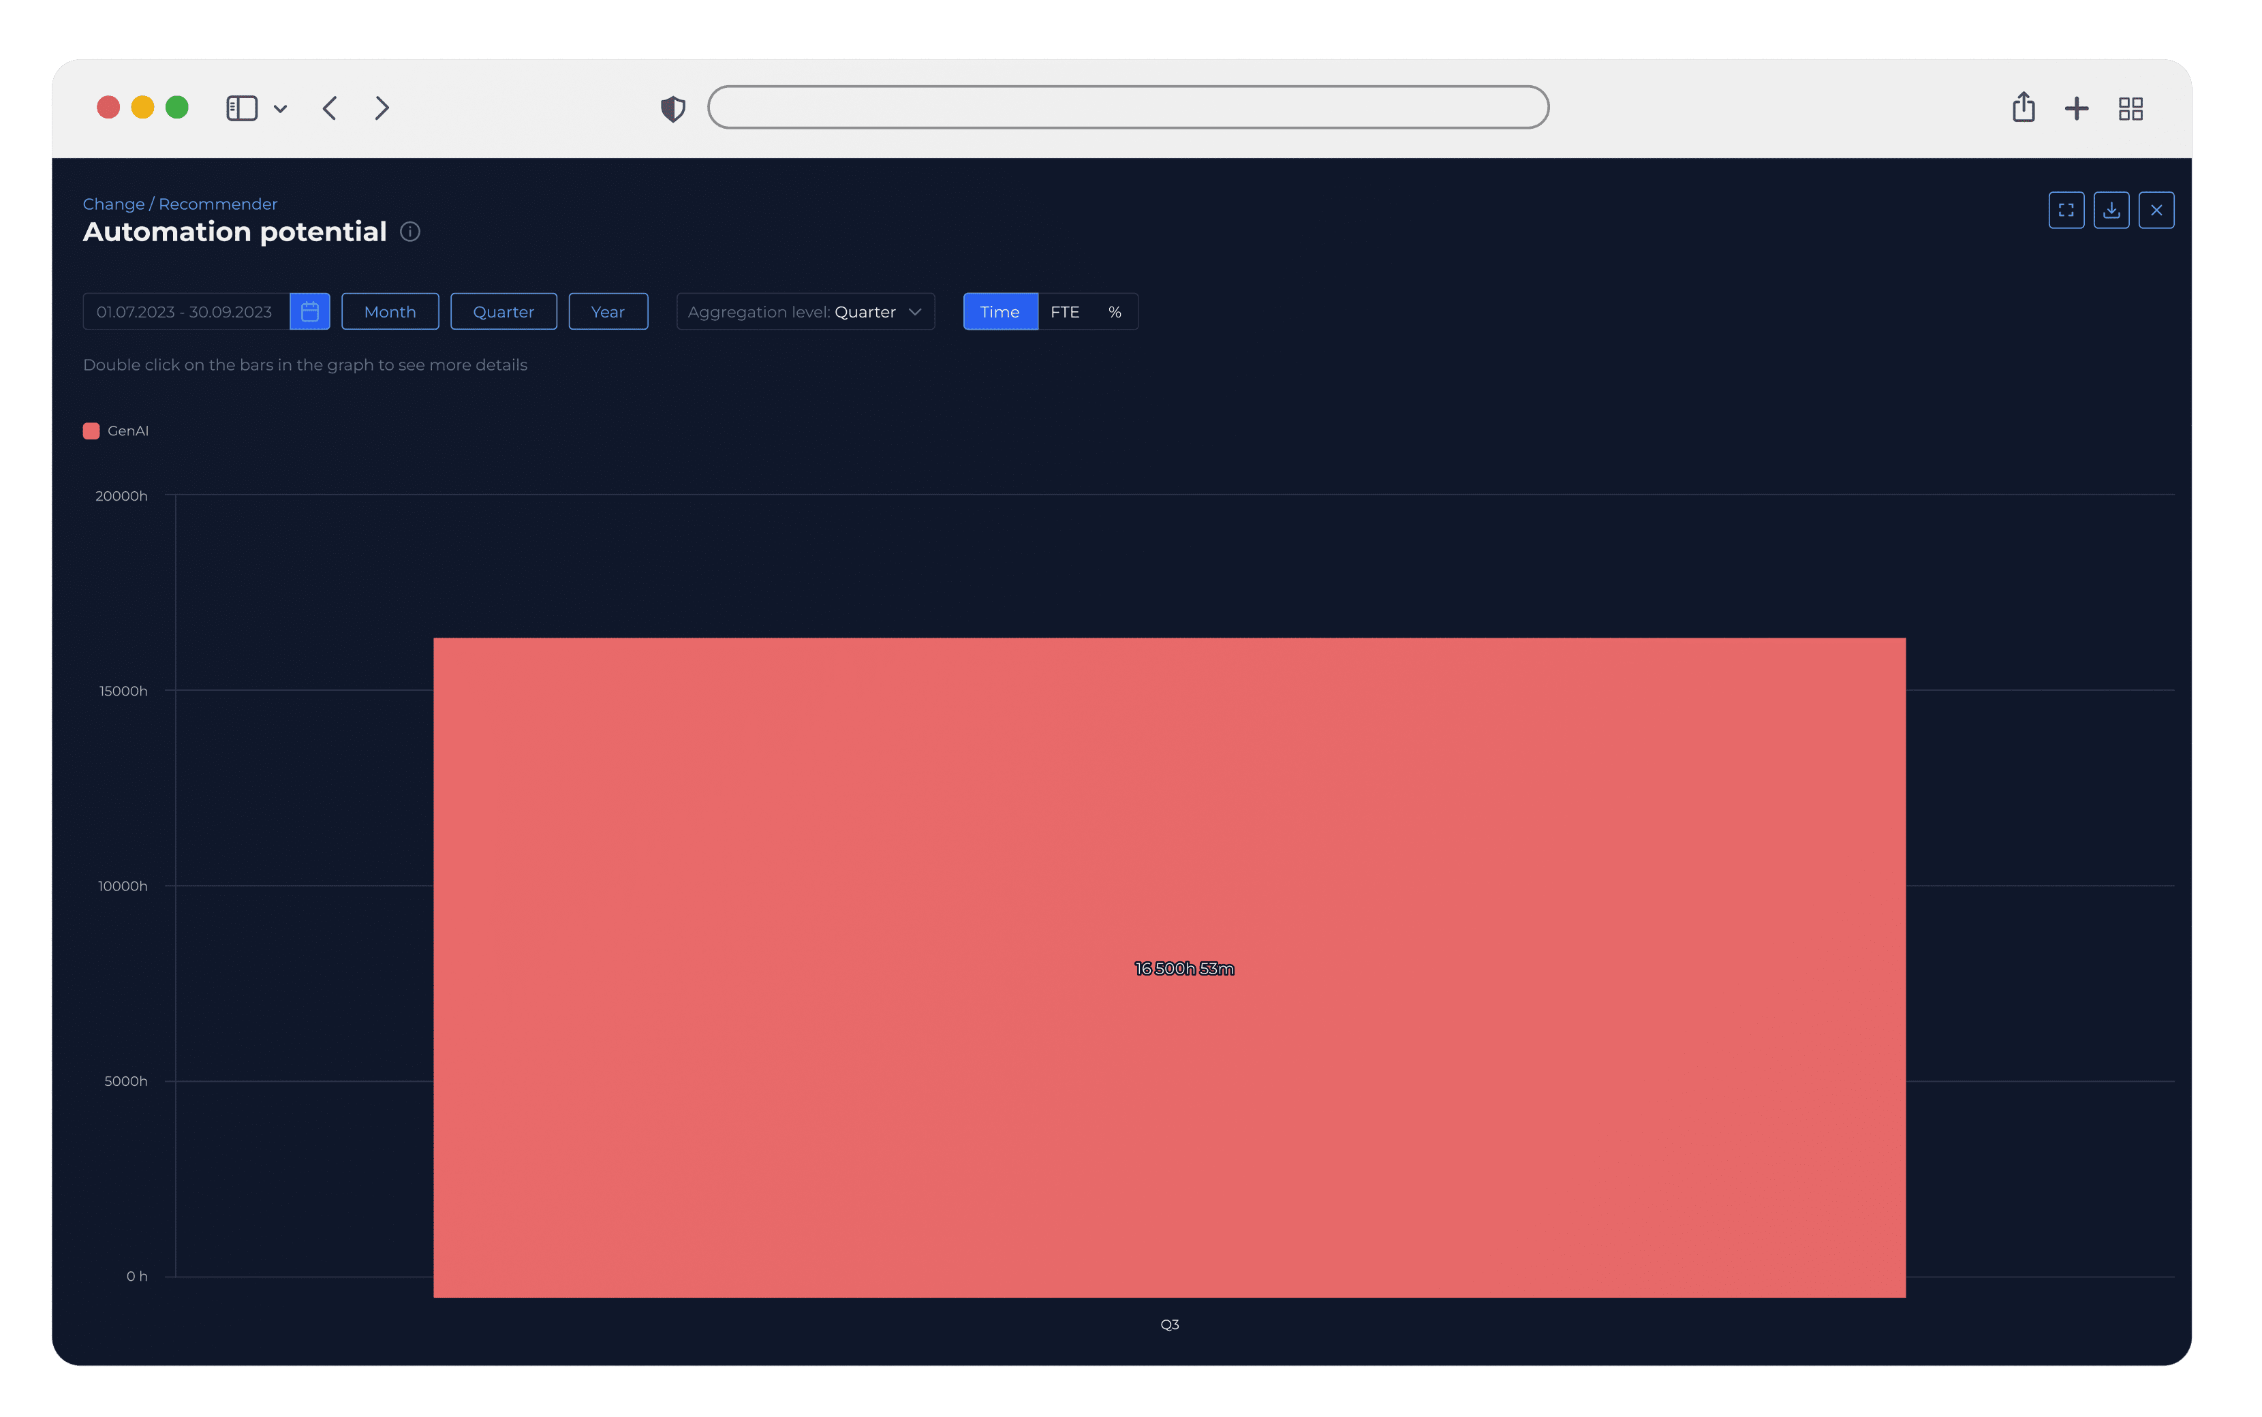Open the Change breadcrumb page
The height and width of the screenshot is (1417, 2262).
click(x=112, y=204)
